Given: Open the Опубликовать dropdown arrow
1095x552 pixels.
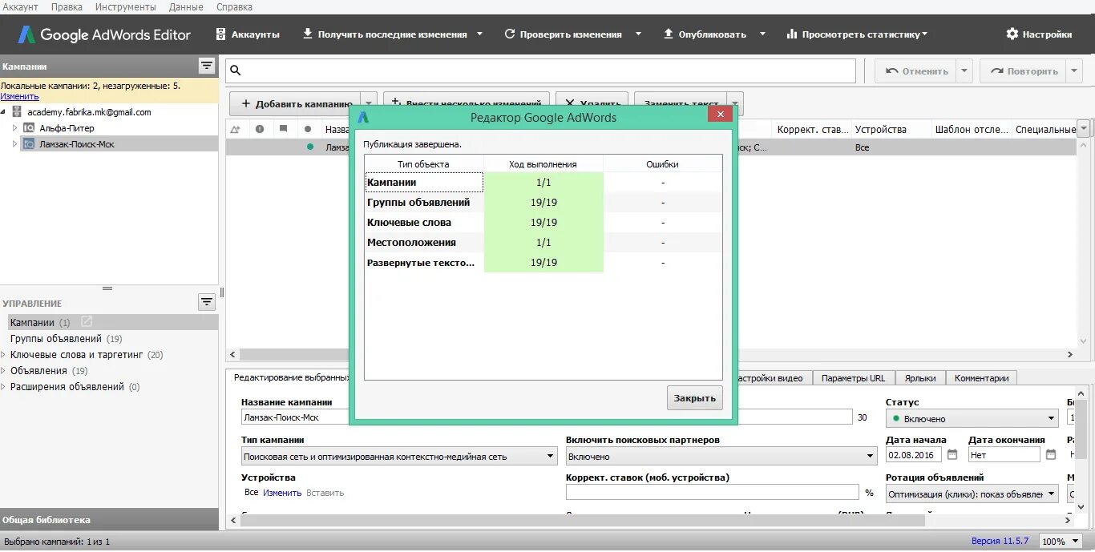Looking at the screenshot, I should [762, 34].
